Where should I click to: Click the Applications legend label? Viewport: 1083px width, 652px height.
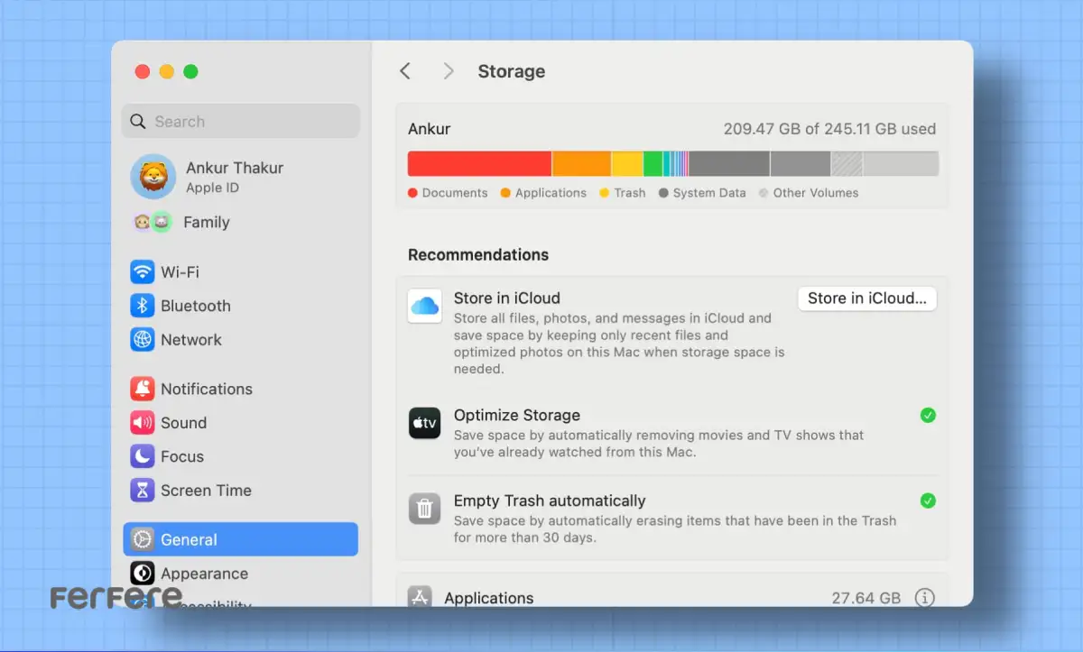coord(551,193)
